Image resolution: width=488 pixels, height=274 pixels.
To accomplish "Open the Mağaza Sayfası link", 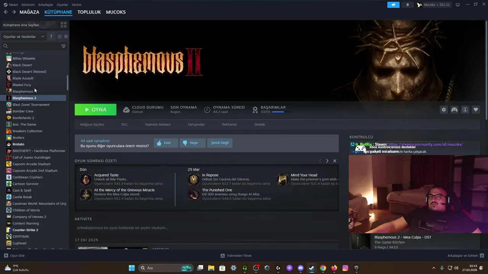I will [92, 124].
